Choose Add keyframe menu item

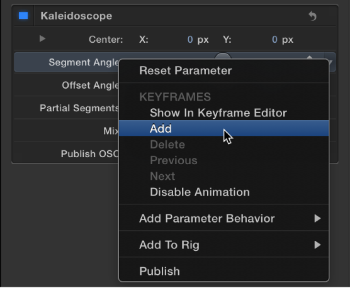(x=223, y=128)
